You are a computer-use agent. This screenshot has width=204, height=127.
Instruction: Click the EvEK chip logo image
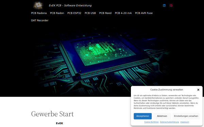pos(38,5)
